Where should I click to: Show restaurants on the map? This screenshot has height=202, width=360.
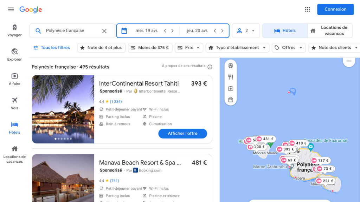231,77
